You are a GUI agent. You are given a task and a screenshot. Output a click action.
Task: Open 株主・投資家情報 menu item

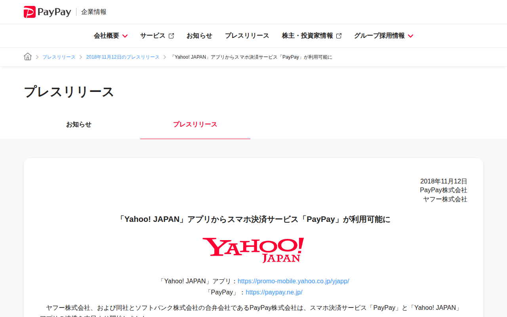(x=312, y=36)
